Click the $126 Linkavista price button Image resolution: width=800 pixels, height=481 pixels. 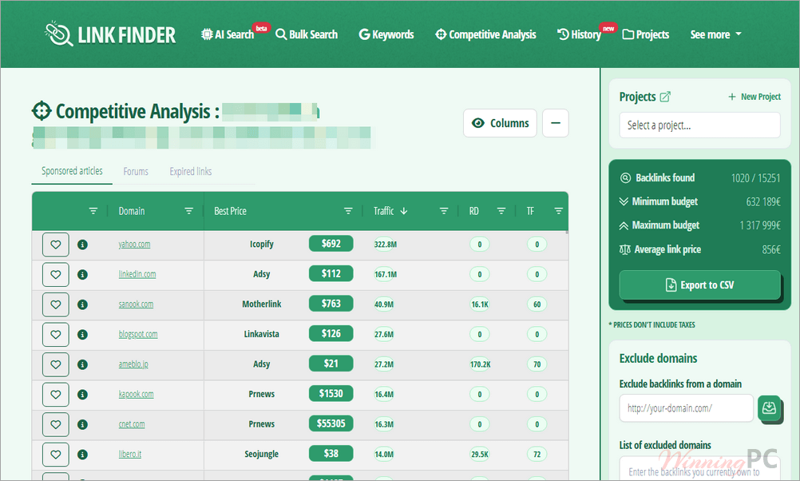331,333
